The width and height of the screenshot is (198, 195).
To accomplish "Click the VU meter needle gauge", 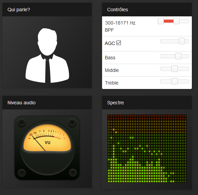I will [x=47, y=148].
